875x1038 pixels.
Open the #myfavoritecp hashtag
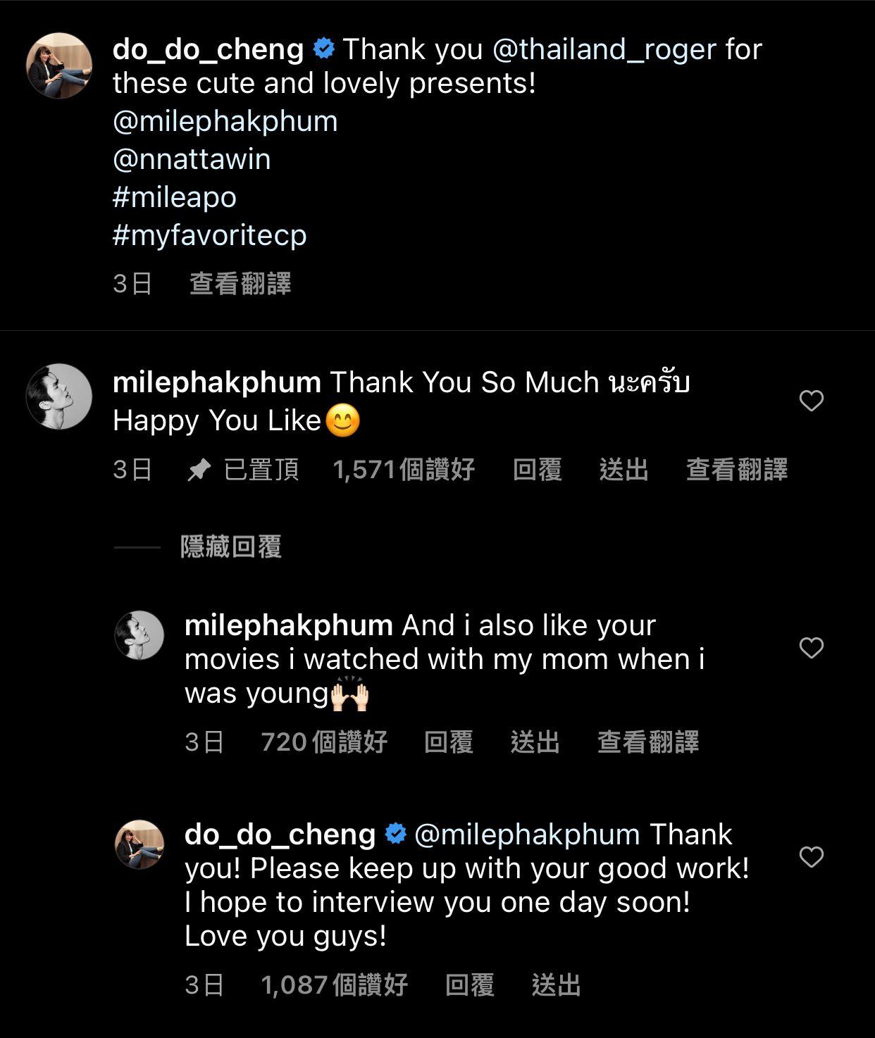[x=209, y=235]
